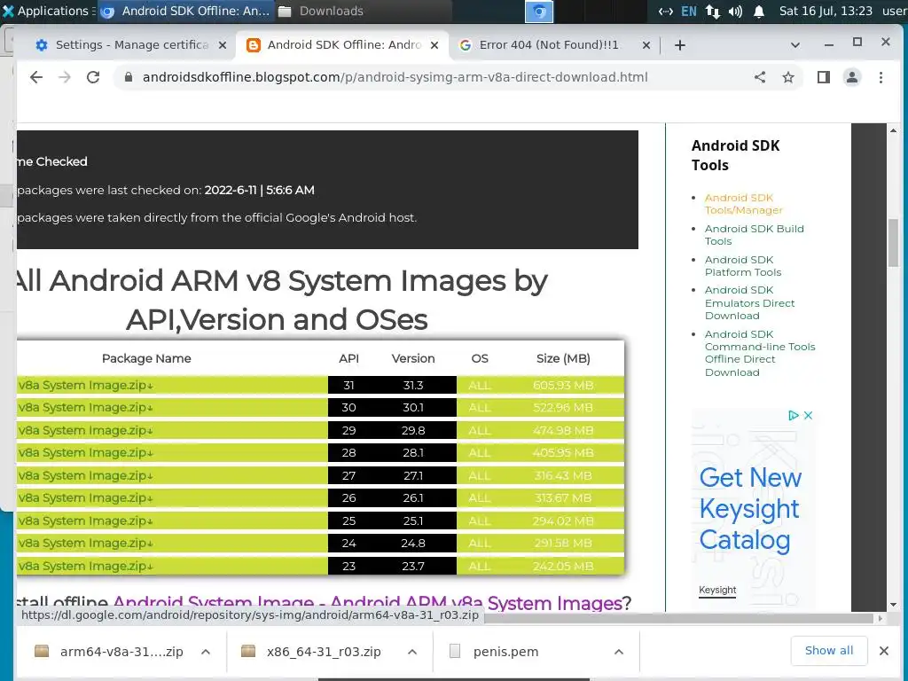Select Android SDK Offline taskbar entry

[186, 11]
